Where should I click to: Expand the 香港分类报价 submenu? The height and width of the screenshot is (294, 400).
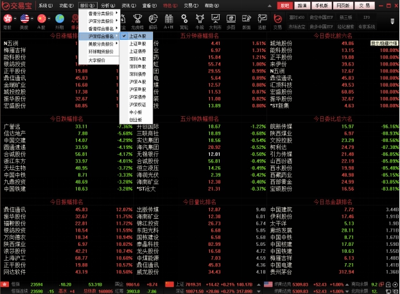coord(101,13)
